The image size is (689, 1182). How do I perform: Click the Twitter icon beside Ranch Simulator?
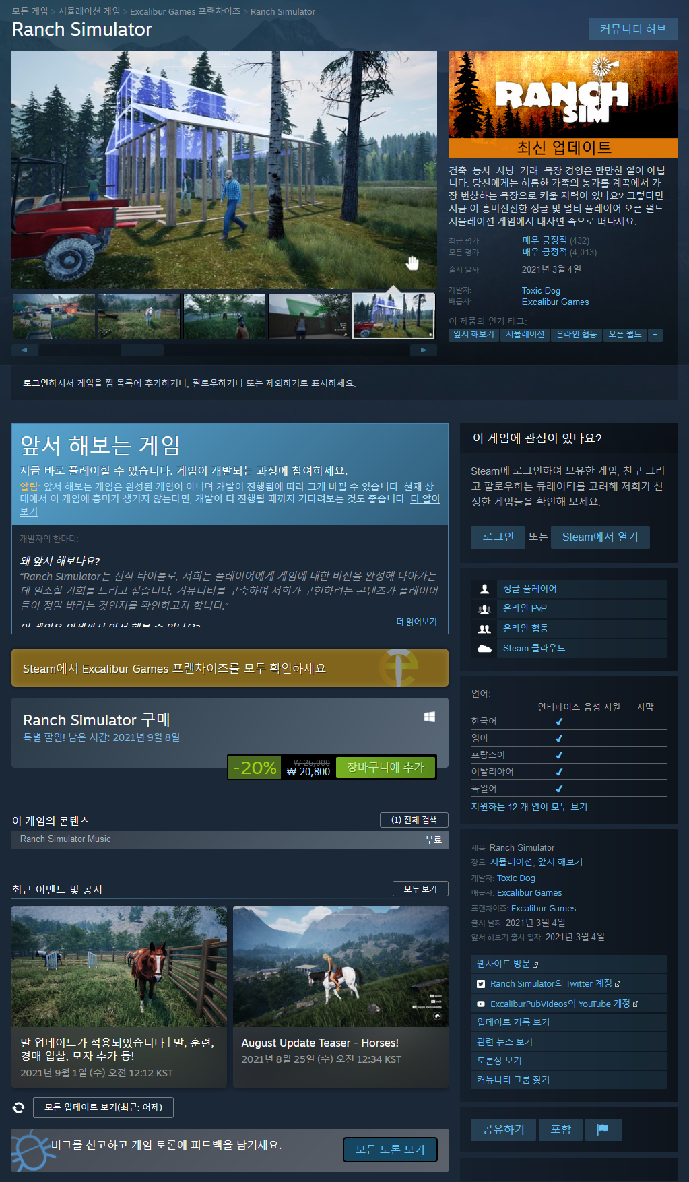(481, 984)
